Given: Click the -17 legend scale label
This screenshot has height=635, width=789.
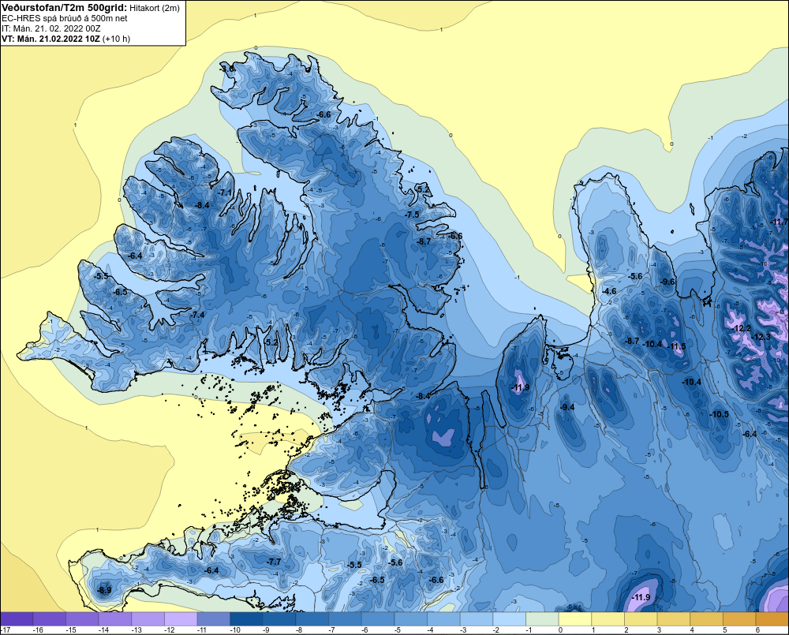Looking at the screenshot, I should [x=6, y=630].
